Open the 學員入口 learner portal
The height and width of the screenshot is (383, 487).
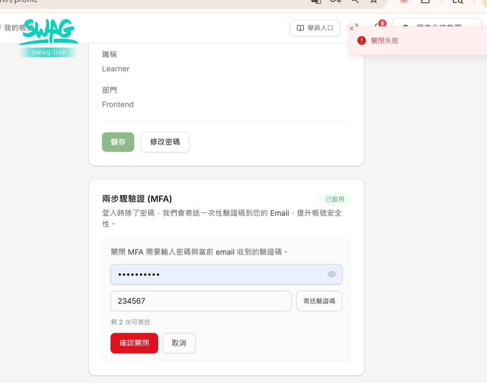[x=315, y=28]
